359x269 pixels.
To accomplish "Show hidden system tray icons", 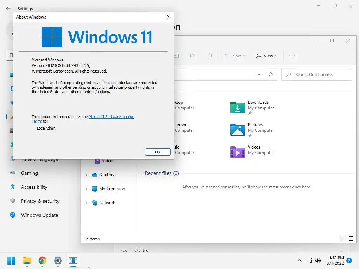I will (x=299, y=261).
